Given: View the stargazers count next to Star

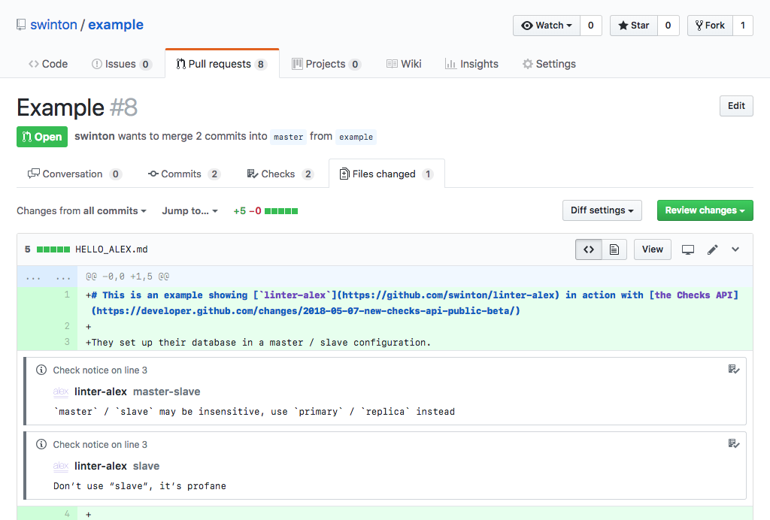Looking at the screenshot, I should 668,26.
